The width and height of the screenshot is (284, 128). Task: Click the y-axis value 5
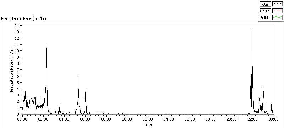18,83
